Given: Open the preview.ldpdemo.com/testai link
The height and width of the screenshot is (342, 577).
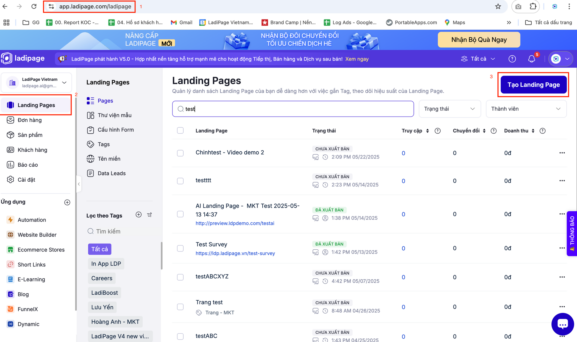Looking at the screenshot, I should (235, 223).
